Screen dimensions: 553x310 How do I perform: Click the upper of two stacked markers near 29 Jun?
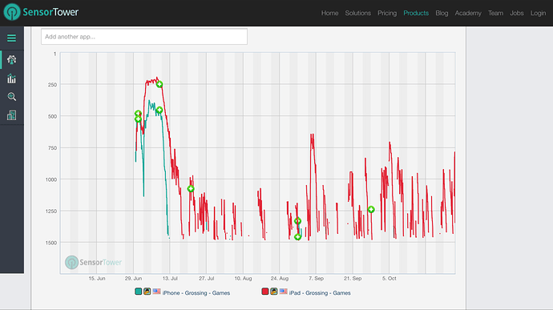tap(138, 114)
